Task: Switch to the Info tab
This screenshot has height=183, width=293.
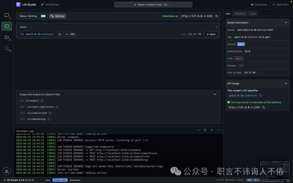Action: pos(228,14)
